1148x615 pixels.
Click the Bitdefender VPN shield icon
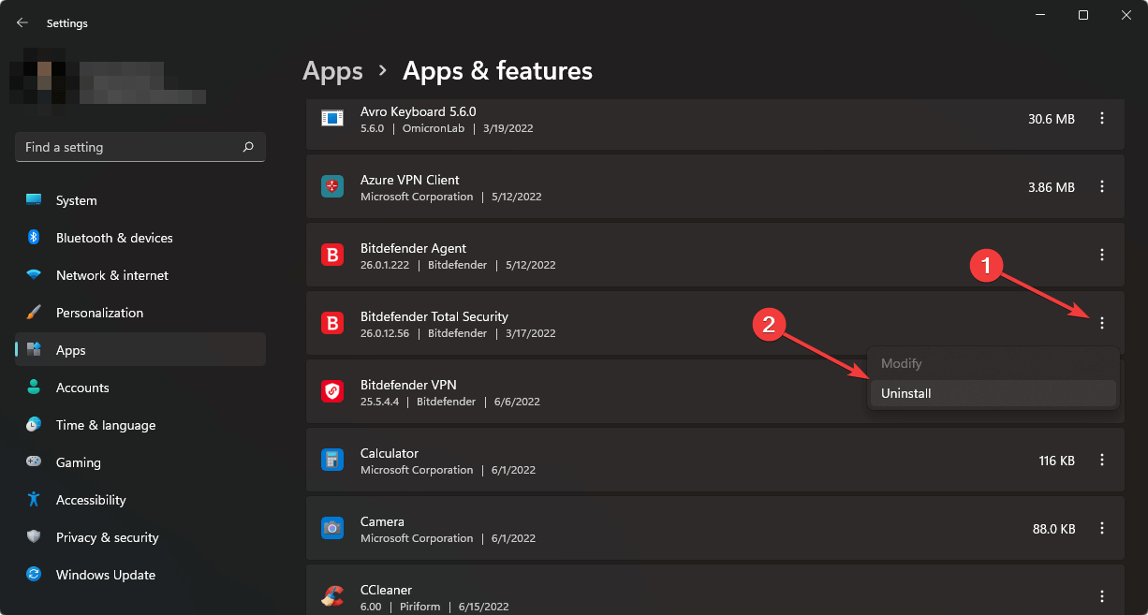[332, 391]
